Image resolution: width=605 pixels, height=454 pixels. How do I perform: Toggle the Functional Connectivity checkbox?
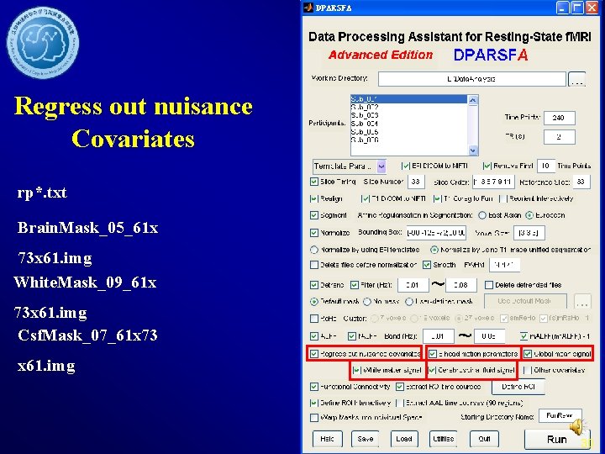(x=314, y=387)
